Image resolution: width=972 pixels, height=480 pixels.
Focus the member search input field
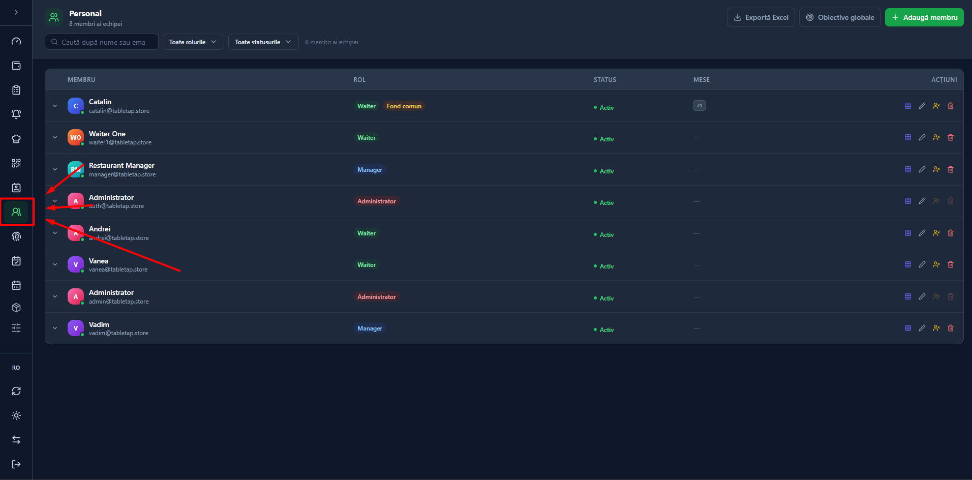pos(102,42)
